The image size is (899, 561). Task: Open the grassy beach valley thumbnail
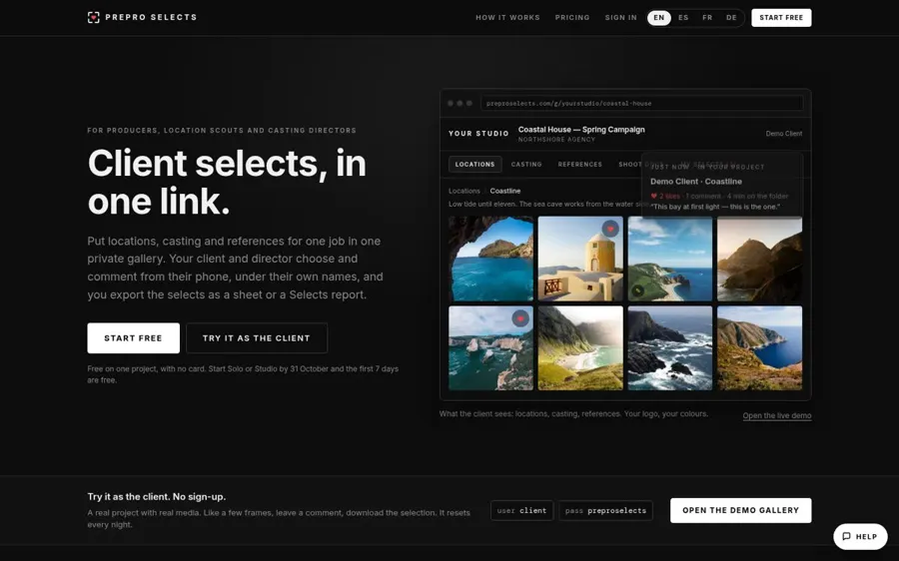[x=579, y=347]
